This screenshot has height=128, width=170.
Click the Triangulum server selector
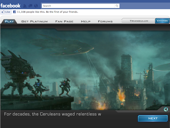(139, 21)
